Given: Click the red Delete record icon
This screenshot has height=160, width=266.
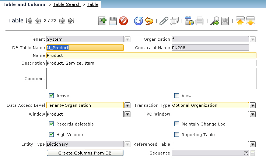Looking at the screenshot, I should (123, 21).
